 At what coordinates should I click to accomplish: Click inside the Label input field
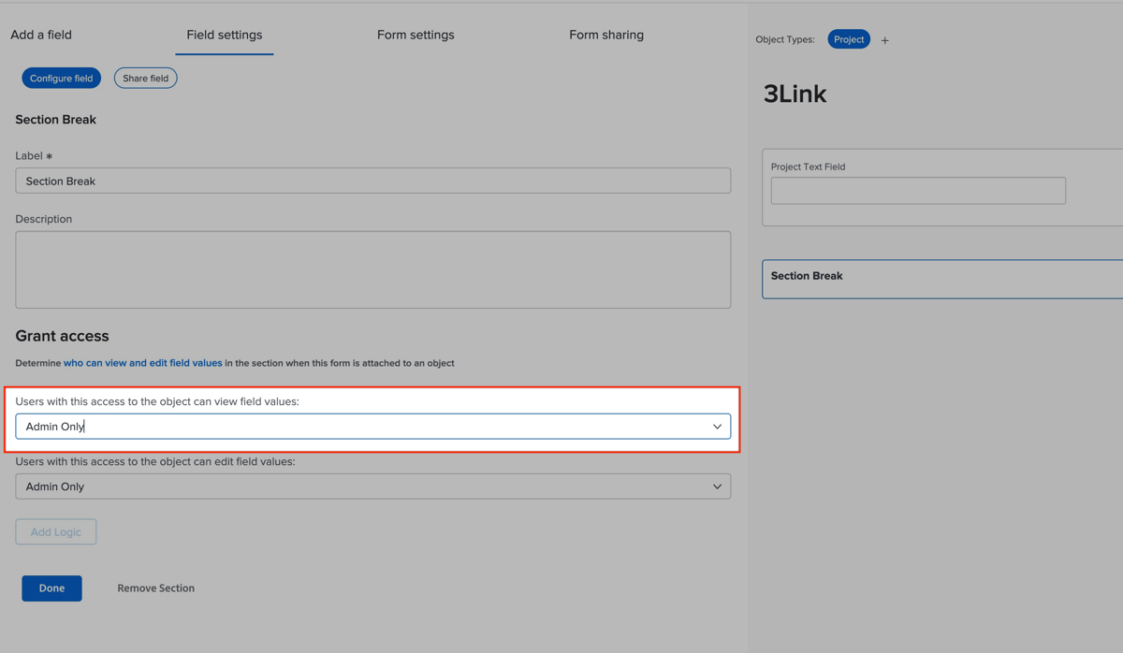tap(374, 180)
